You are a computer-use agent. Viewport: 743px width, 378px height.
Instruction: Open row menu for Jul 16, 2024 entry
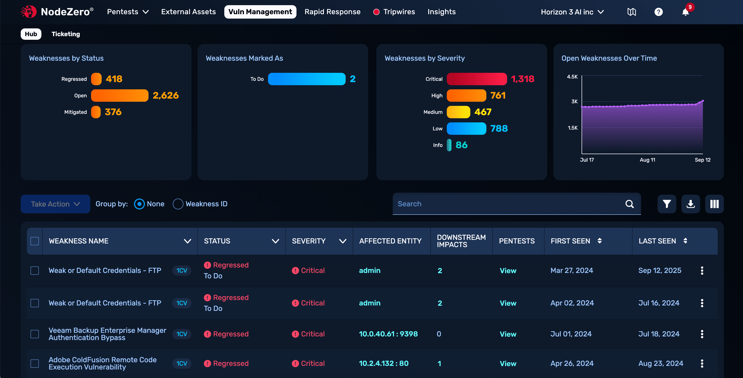click(702, 303)
